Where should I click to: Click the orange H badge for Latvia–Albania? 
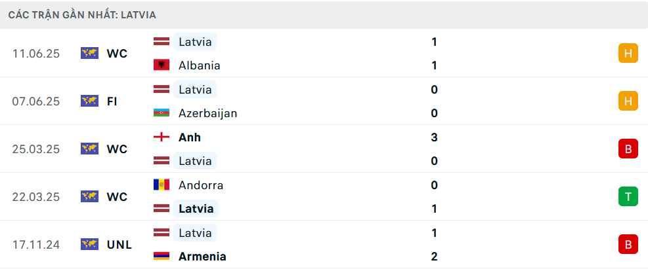[x=628, y=54]
